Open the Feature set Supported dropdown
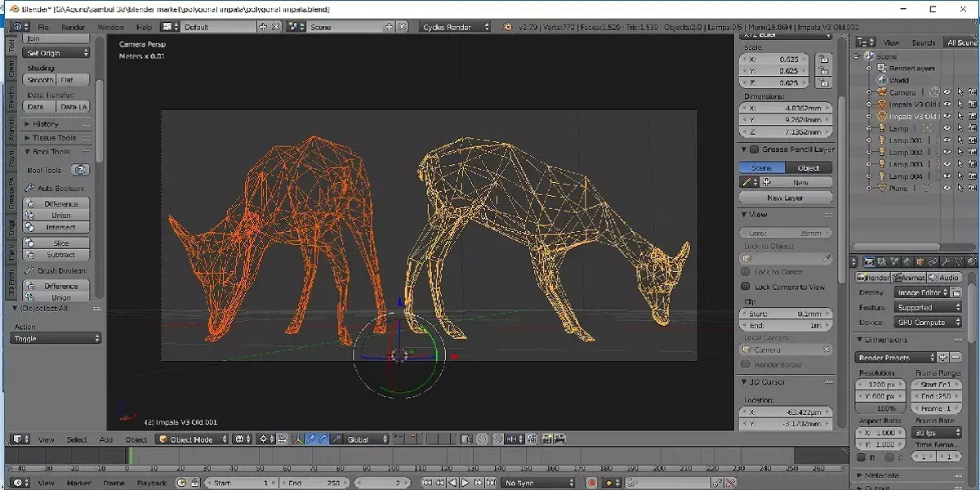Image resolution: width=980 pixels, height=490 pixels. (x=929, y=308)
